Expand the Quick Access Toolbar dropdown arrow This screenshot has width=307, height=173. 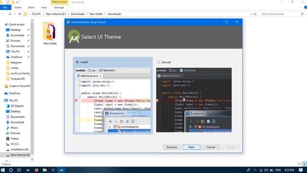click(x=17, y=2)
